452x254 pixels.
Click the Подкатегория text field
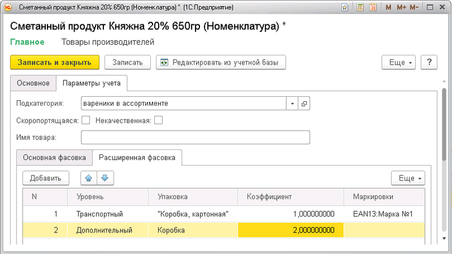pyautogui.click(x=184, y=104)
